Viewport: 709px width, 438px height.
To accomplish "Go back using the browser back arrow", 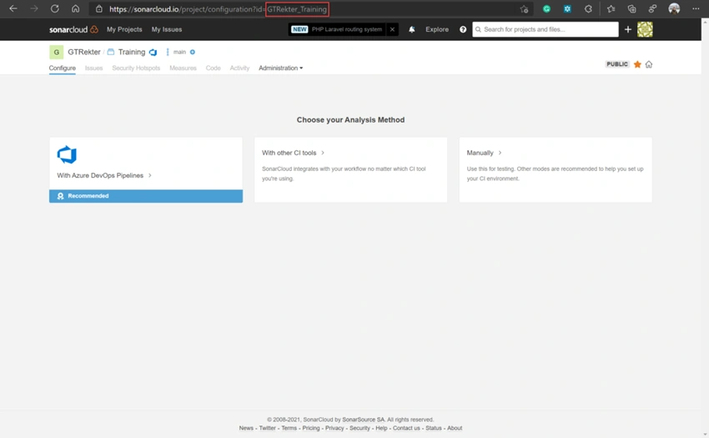I will [13, 8].
